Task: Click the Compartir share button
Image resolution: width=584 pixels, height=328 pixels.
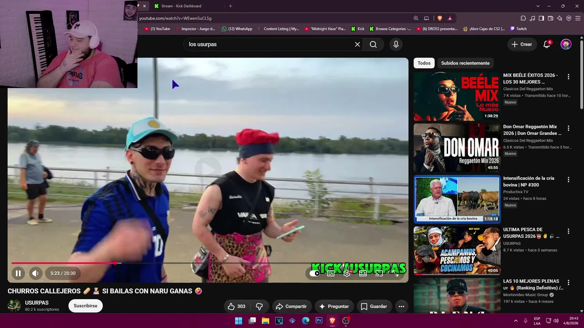Action: 292,306
